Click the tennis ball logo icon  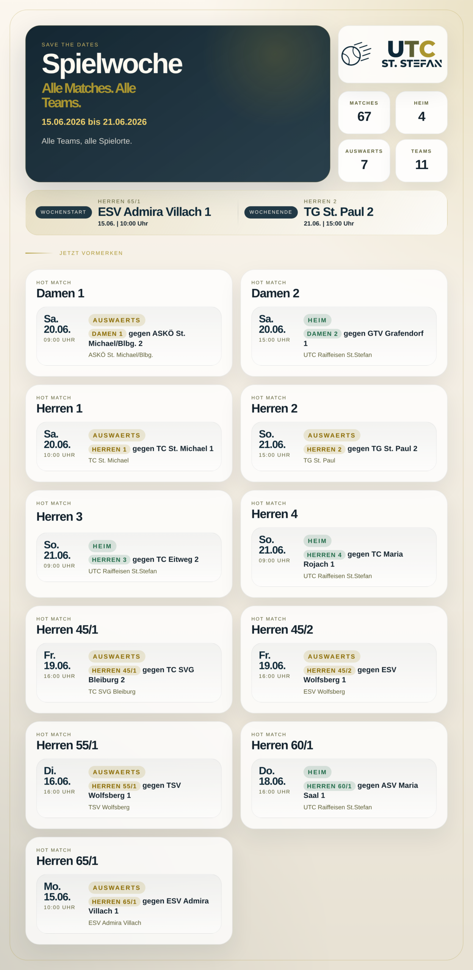pyautogui.click(x=356, y=54)
